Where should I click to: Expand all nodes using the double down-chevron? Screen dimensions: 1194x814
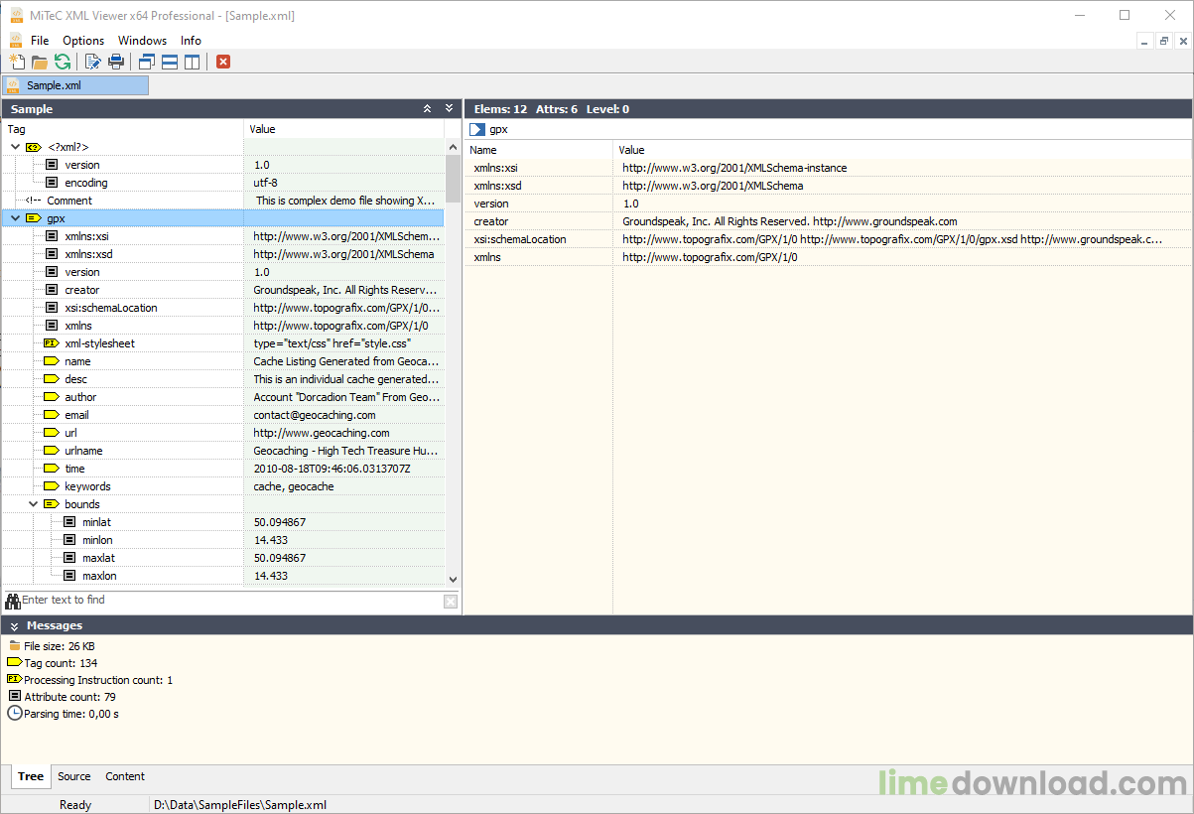pos(447,108)
